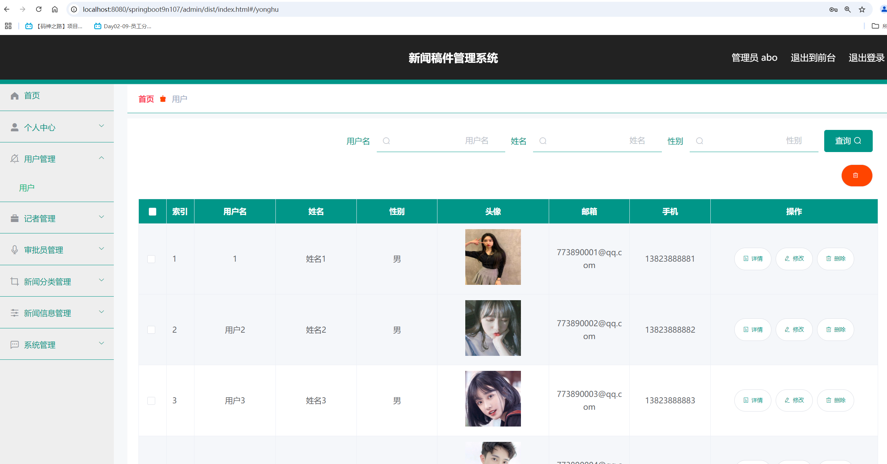Viewport: 887px width, 464px height.
Task: Open the 用户 submenu item
Action: [x=26, y=187]
